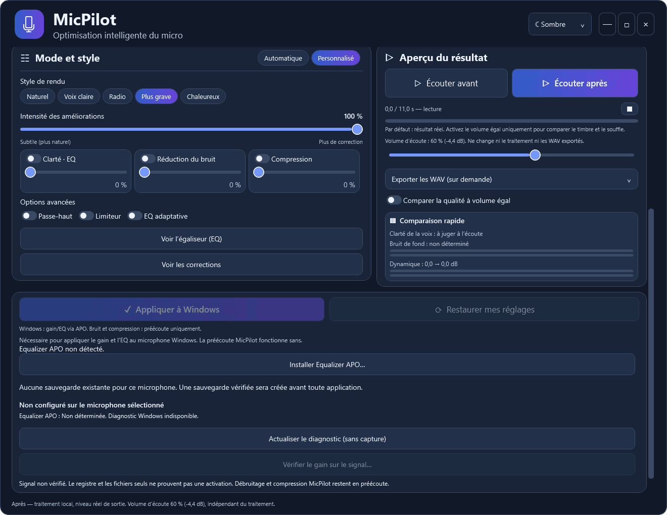Play Écouter après preview
The image size is (667, 515).
tap(575, 83)
